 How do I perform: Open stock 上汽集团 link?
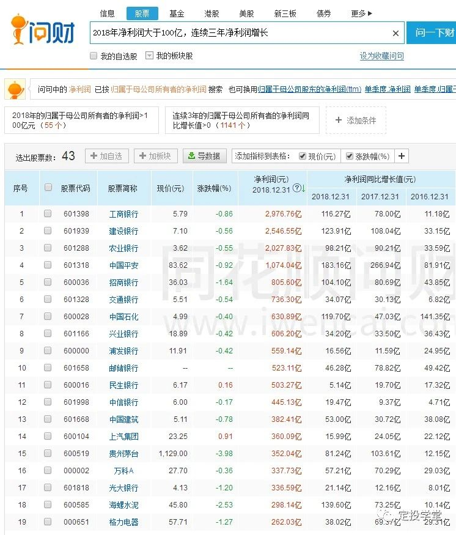coord(123,437)
